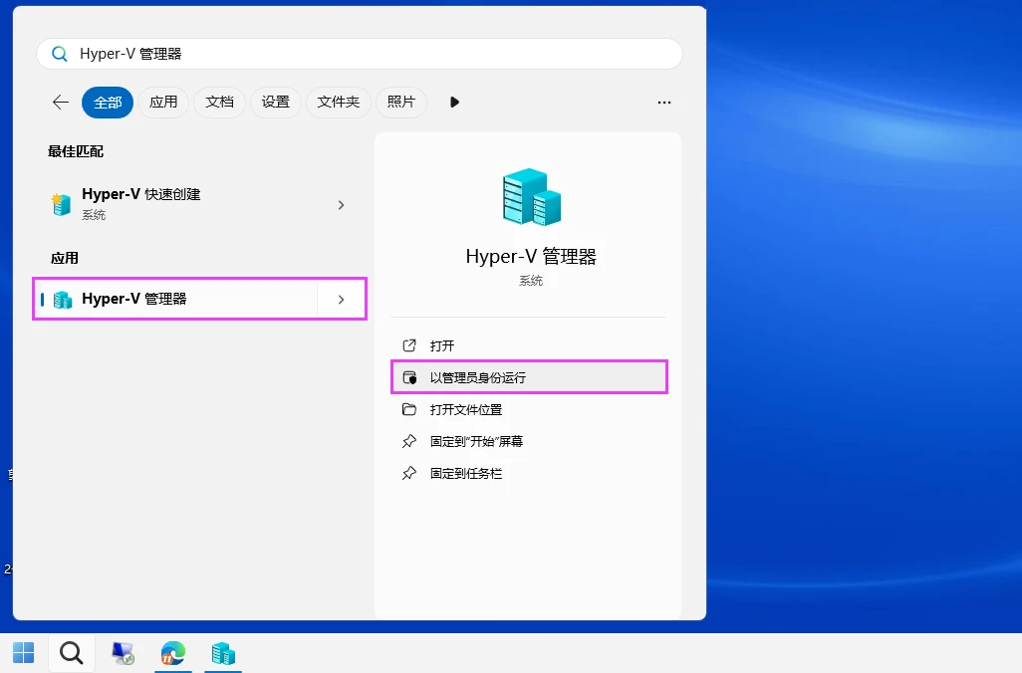Click the taskbar Search icon
This screenshot has height=673, width=1022.
[71, 653]
